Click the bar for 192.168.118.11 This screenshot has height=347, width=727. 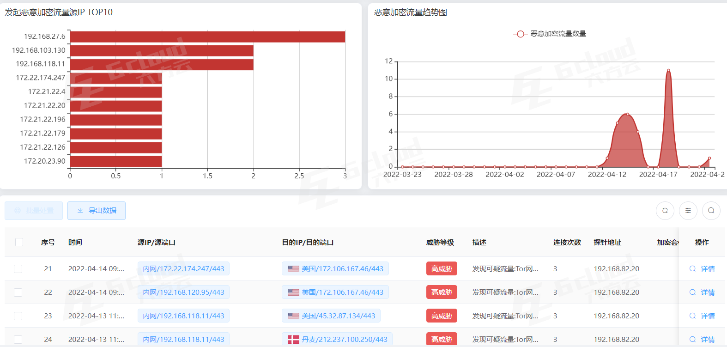click(162, 64)
